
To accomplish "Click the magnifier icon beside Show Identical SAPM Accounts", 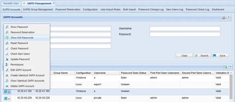I will [7, 81].
